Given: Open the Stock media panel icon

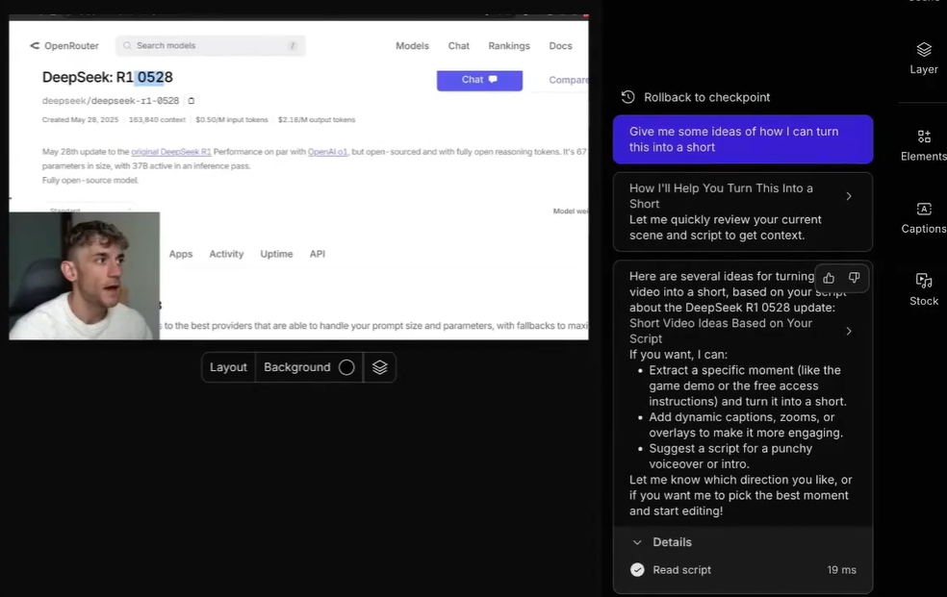Looking at the screenshot, I should point(924,281).
